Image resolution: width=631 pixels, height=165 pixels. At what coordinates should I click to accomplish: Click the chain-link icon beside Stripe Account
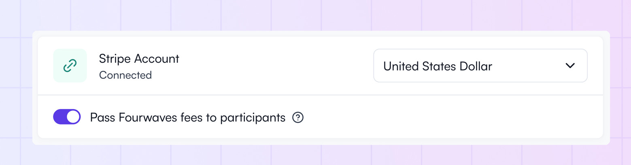[x=70, y=66]
